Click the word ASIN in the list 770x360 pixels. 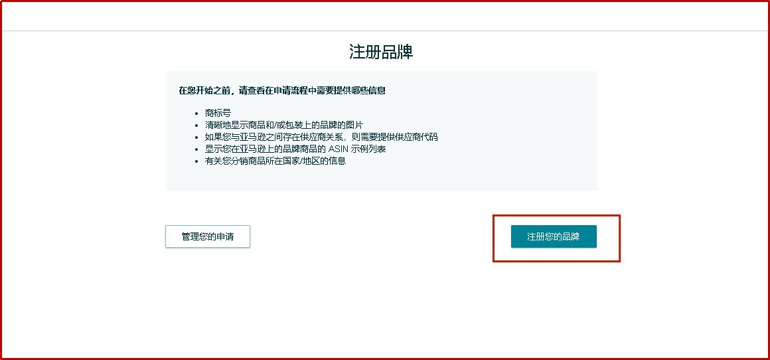(339, 149)
